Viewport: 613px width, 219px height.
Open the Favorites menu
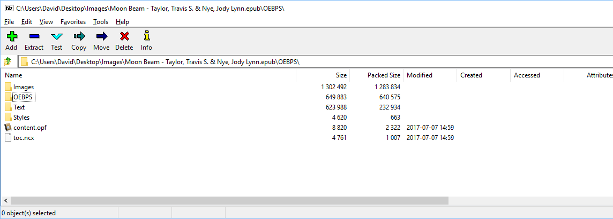click(73, 22)
